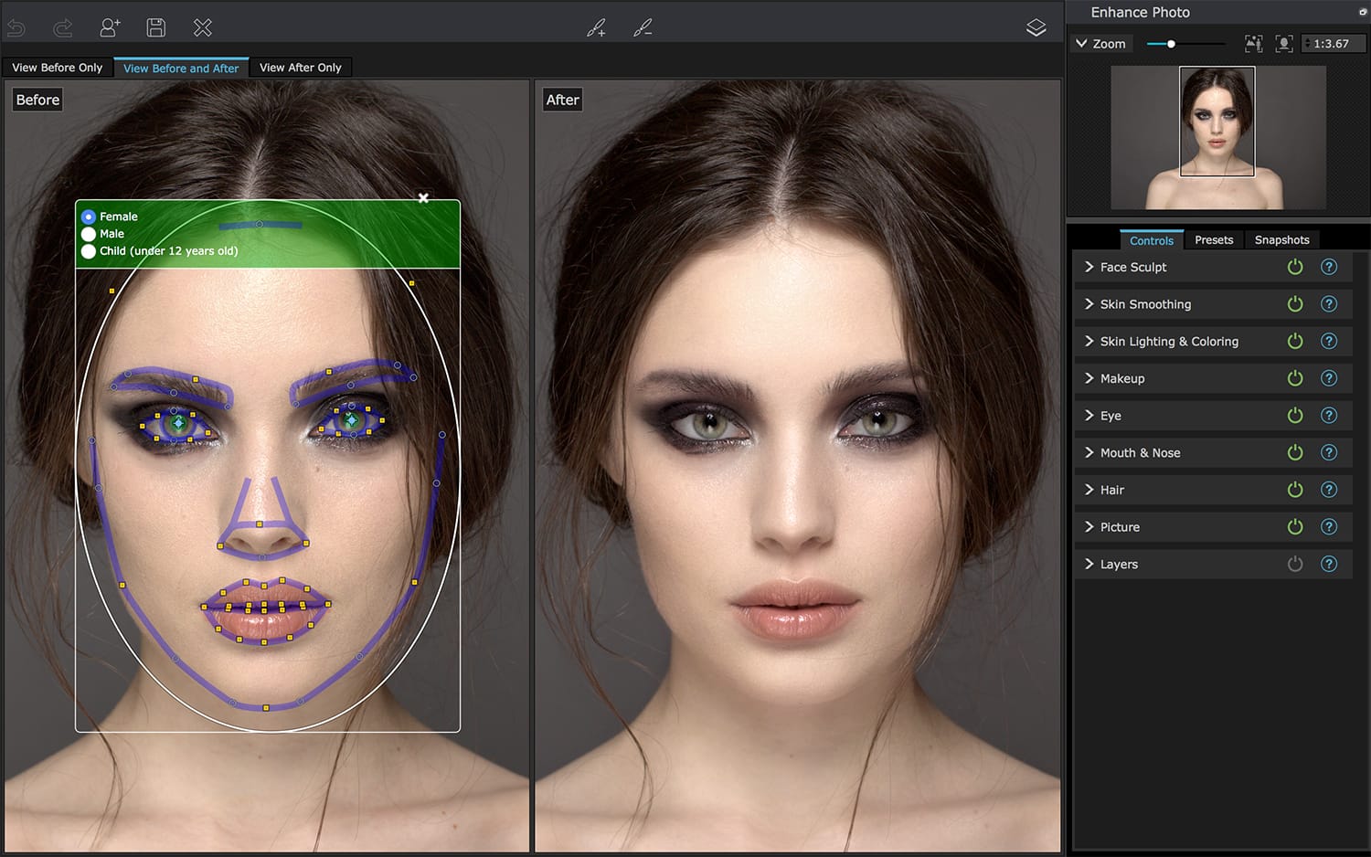
Task: Click the Undo button in the toolbar
Action: point(16,27)
